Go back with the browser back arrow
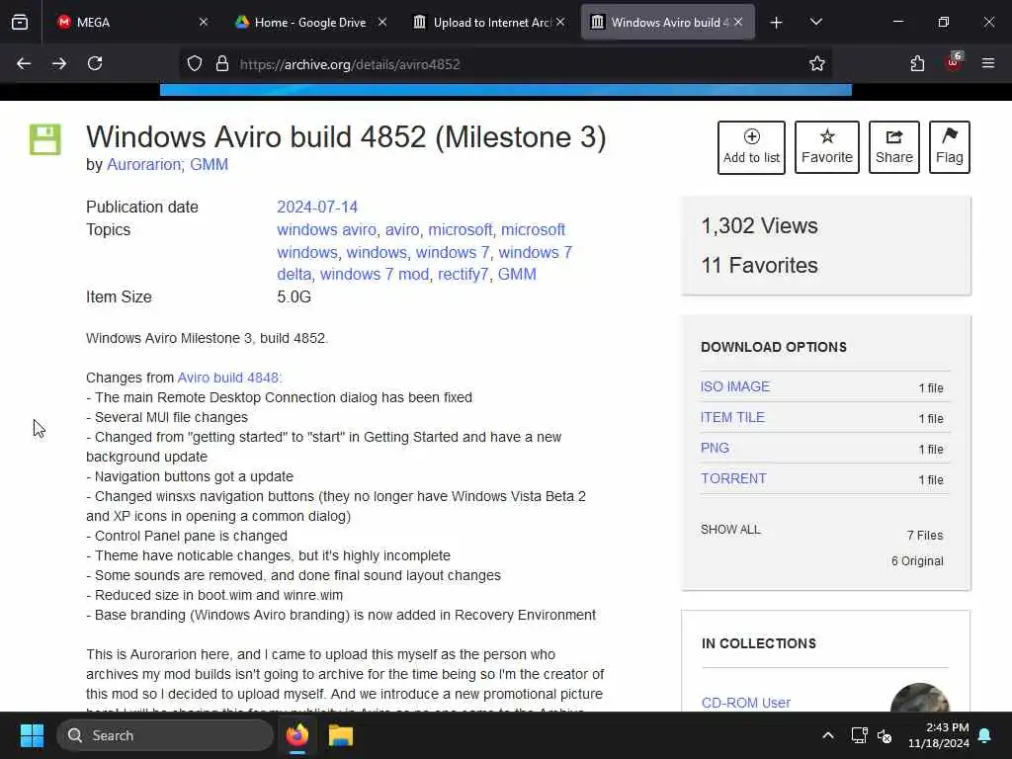 (x=24, y=63)
